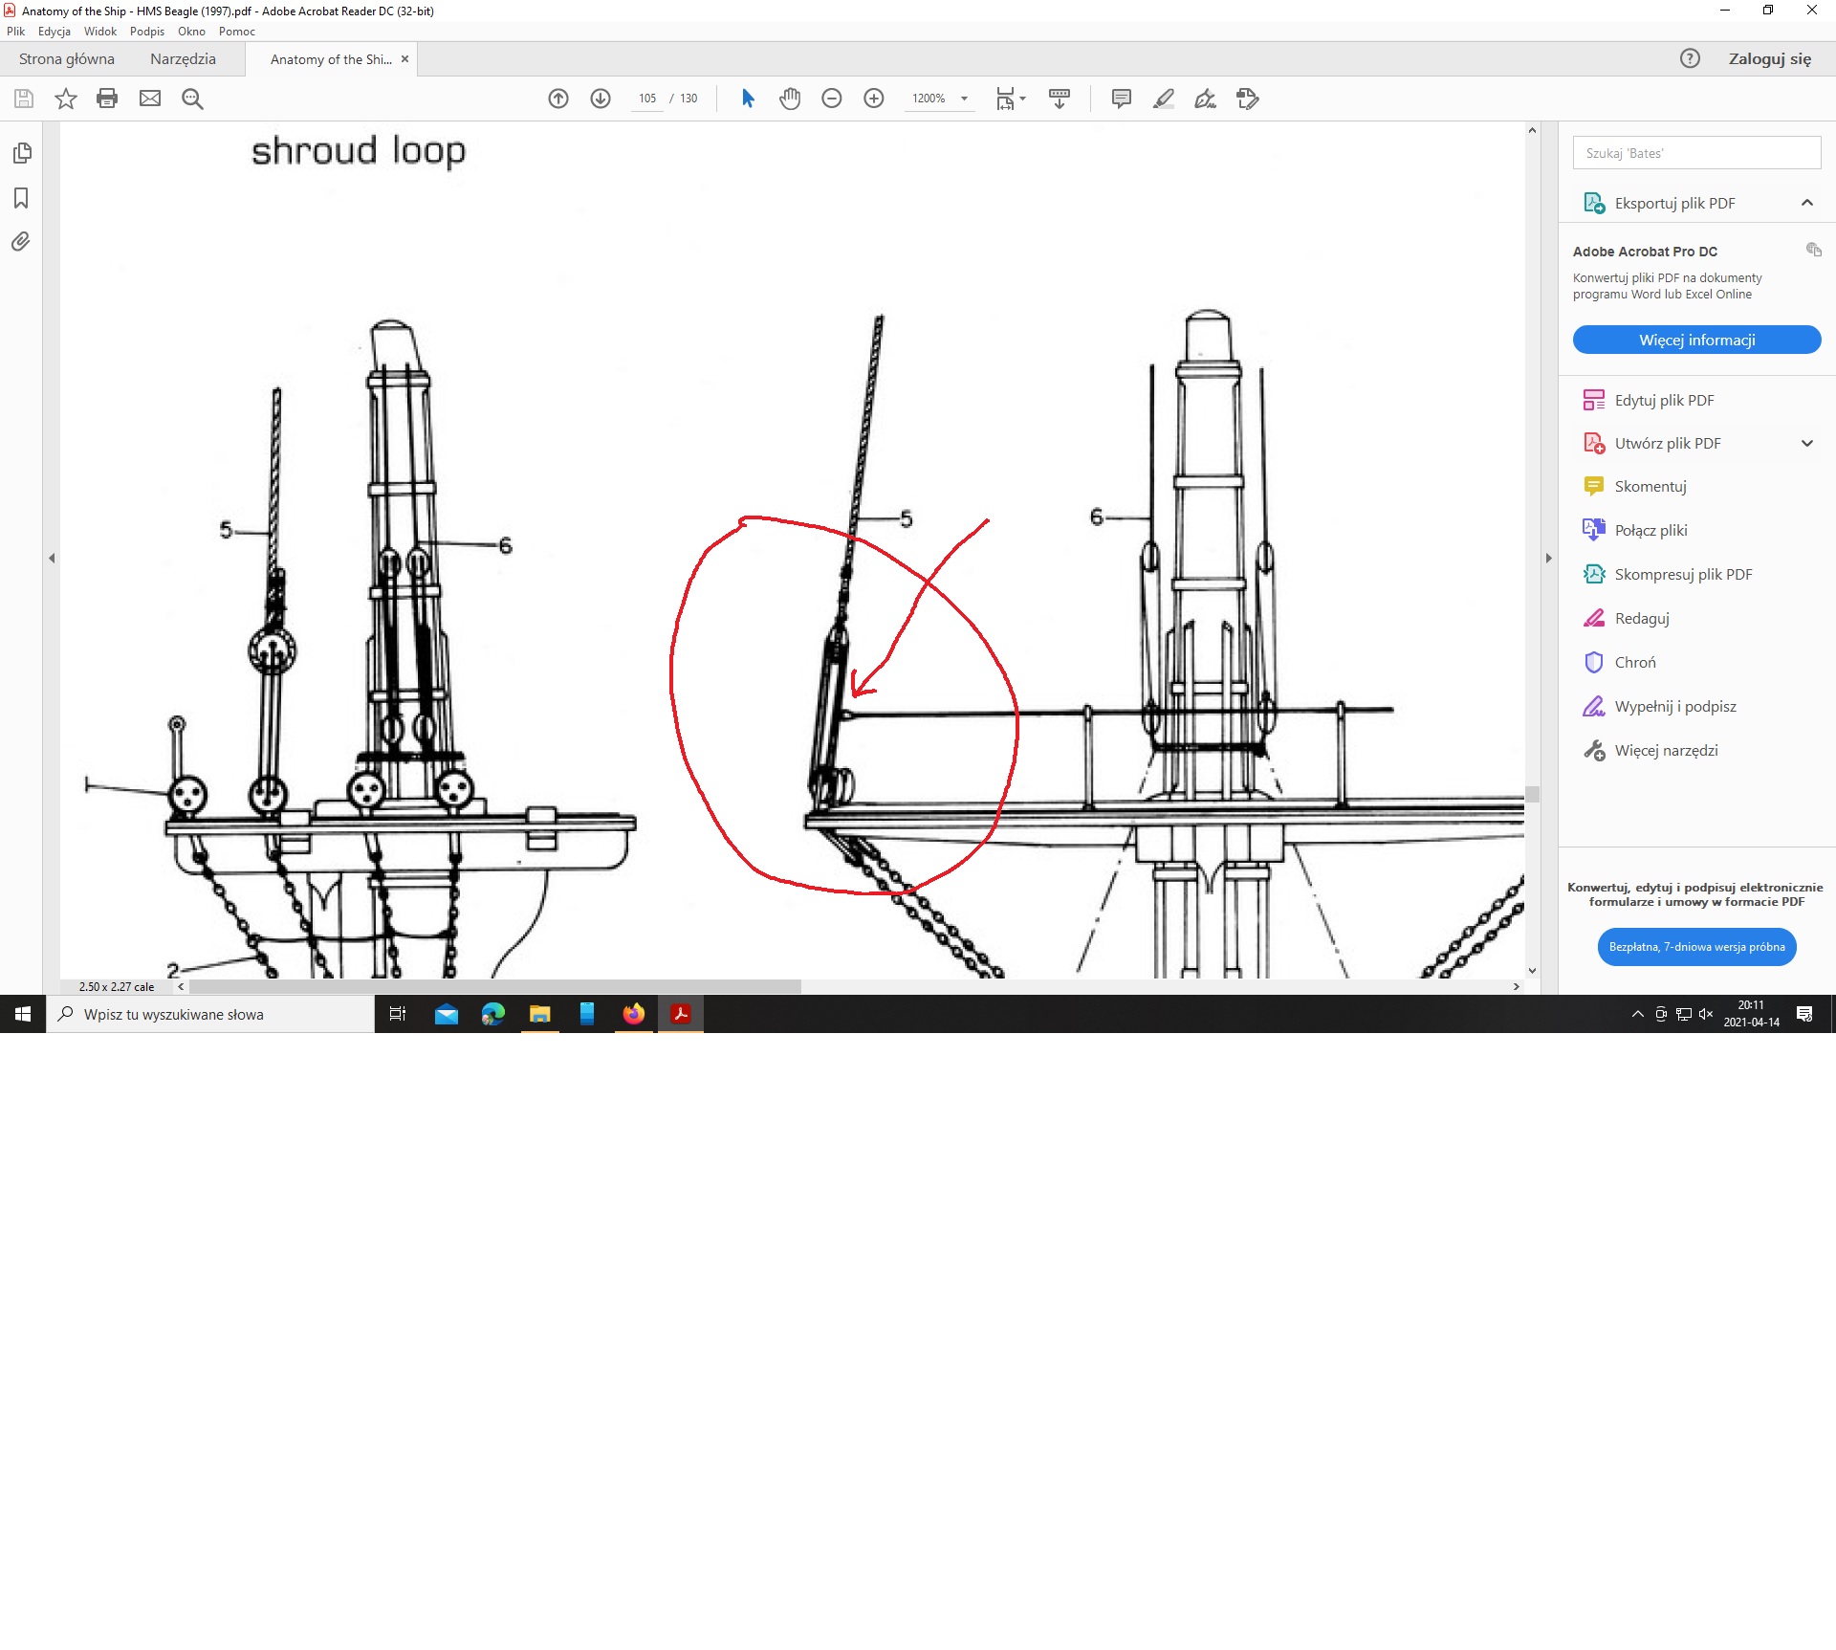Open bookmarks panel in left sidebar
1836x1650 pixels.
(21, 198)
